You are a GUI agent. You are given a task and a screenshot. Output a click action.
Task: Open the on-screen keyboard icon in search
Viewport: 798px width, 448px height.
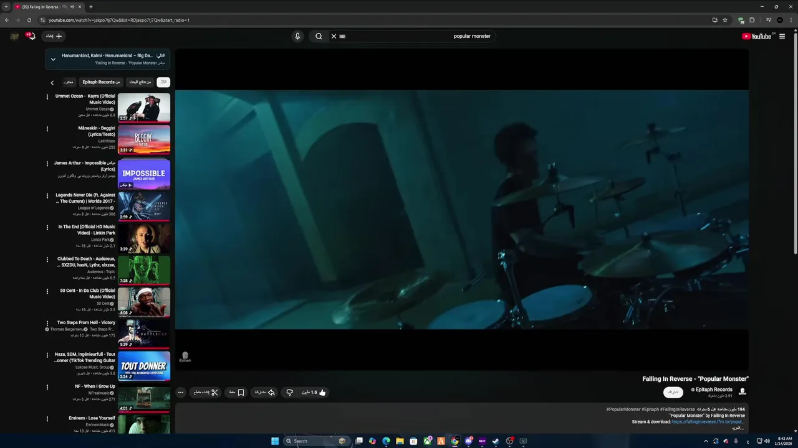[342, 36]
